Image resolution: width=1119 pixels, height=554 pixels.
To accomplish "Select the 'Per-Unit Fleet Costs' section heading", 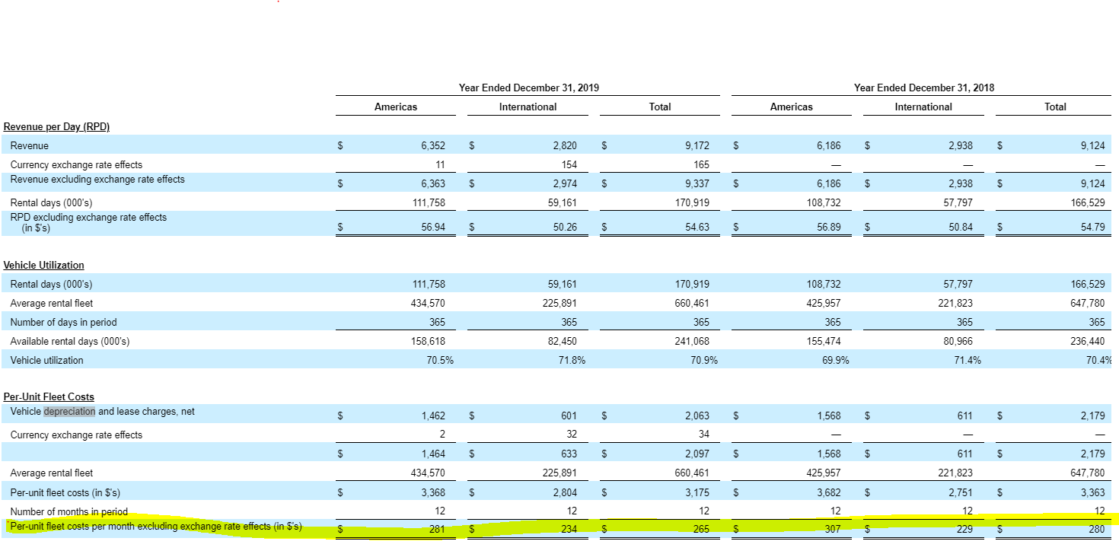I will [49, 396].
